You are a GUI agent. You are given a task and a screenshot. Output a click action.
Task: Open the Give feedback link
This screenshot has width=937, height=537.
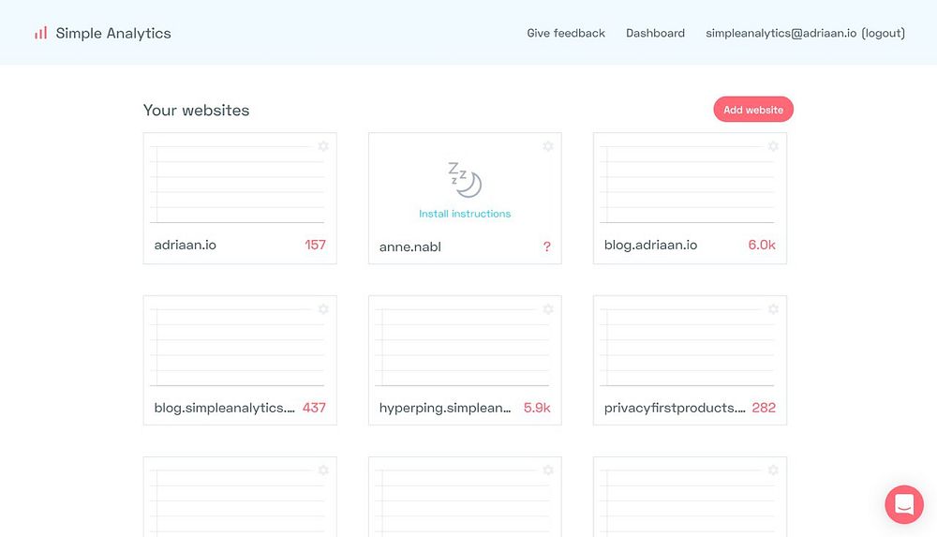566,33
